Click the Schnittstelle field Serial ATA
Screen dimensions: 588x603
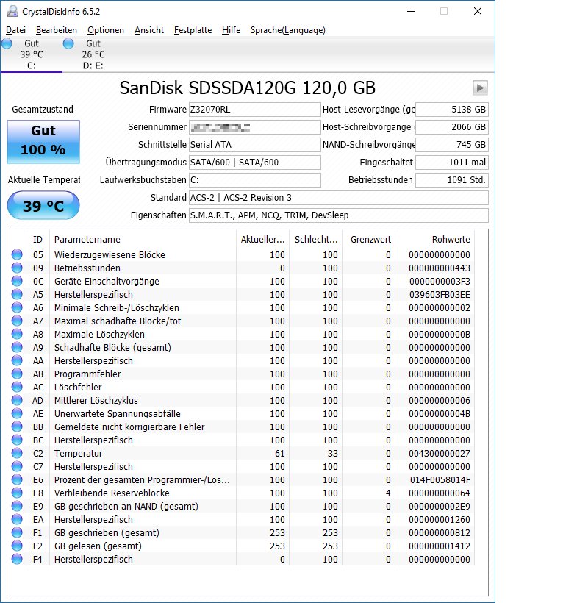click(x=255, y=145)
